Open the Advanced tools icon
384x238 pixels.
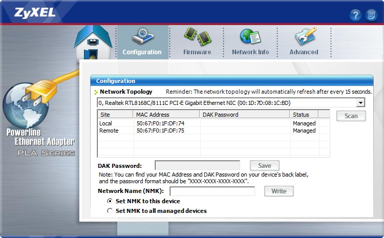coord(304,37)
